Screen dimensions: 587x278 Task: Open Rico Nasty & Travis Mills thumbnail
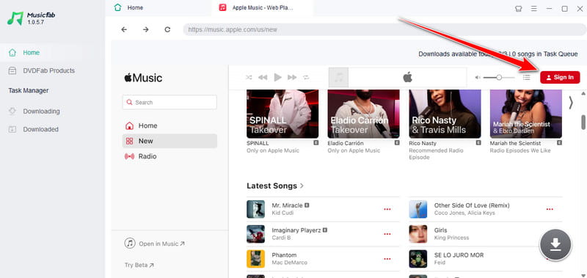[445, 114]
